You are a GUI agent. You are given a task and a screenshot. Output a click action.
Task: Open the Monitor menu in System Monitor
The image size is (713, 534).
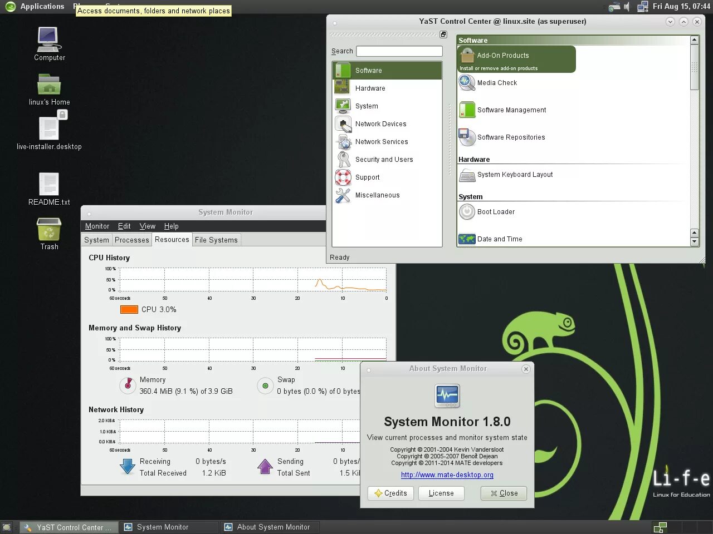click(97, 226)
